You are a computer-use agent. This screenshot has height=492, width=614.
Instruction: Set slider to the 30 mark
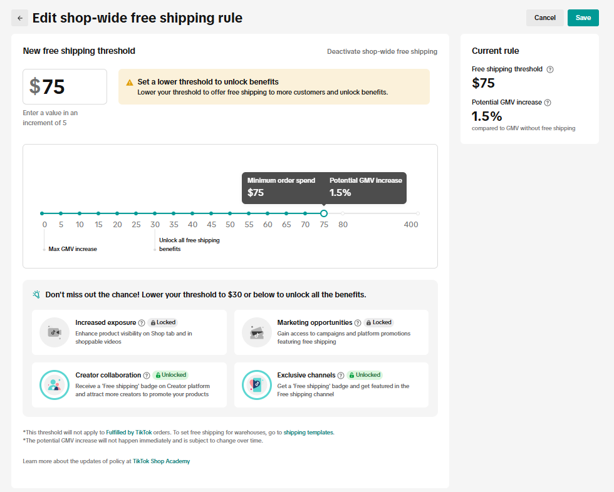point(155,213)
